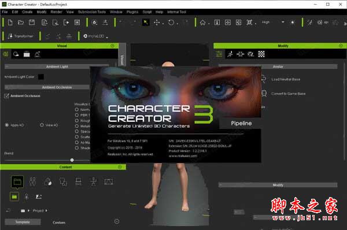Save the project with the floppy disk icon
Image resolution: width=347 pixels, height=230 pixels.
tap(32, 23)
